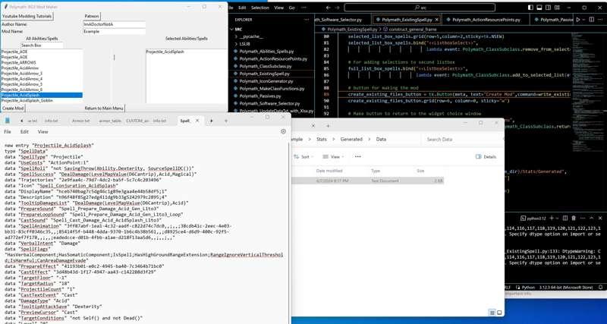Screen dimensions: 607x324
Task: Open Notepad settings gear icon
Action: point(283,131)
